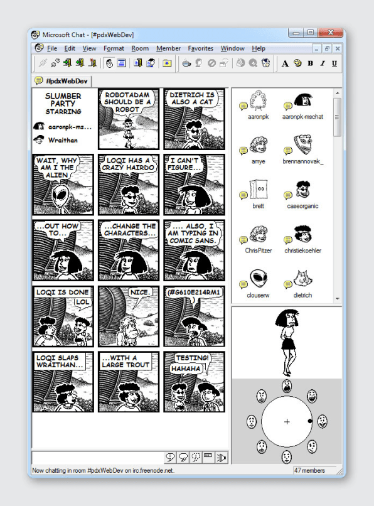Open the Member menu
This screenshot has width=374, height=506.
coord(168,48)
